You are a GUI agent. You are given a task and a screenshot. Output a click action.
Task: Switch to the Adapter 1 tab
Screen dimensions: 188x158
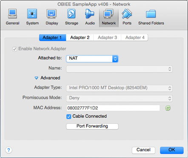click(x=52, y=38)
